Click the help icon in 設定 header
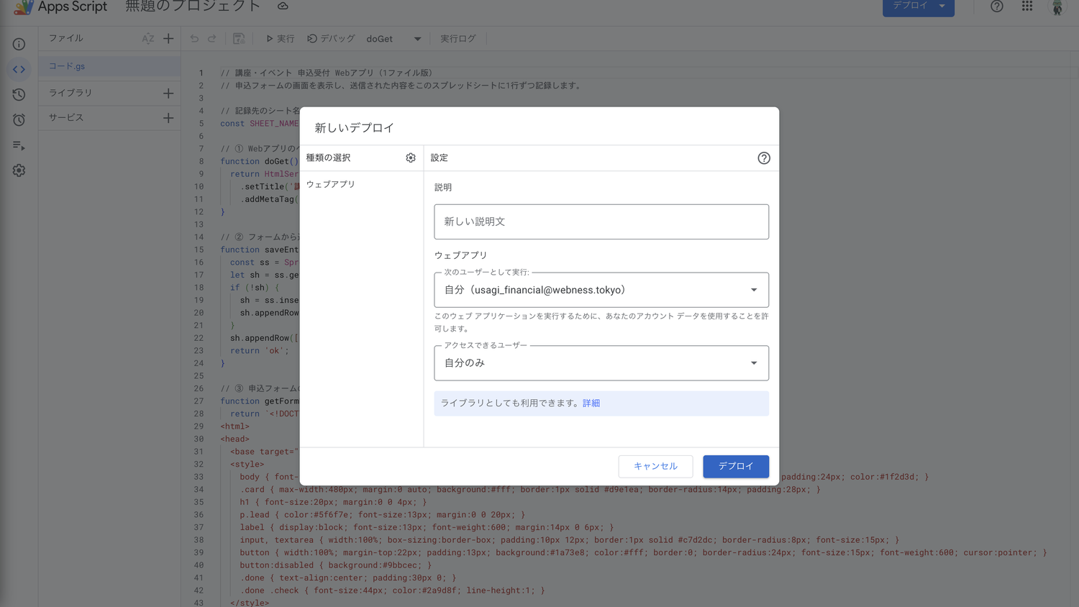This screenshot has height=607, width=1079. pyautogui.click(x=764, y=158)
